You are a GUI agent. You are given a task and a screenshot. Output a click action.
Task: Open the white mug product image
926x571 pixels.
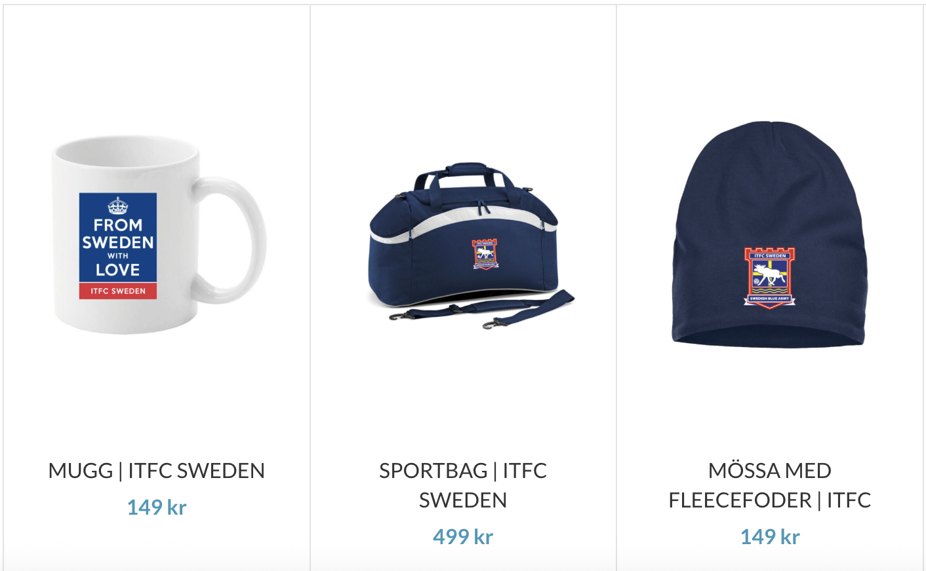[x=159, y=235]
